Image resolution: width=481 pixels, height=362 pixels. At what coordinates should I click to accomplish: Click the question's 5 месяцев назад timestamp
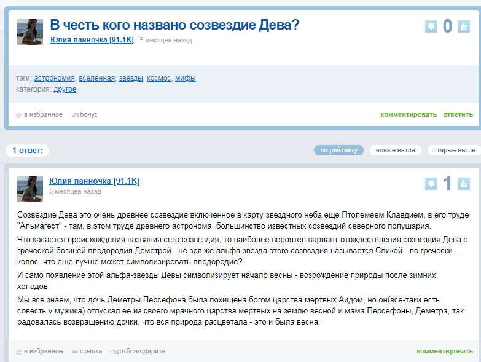click(166, 40)
